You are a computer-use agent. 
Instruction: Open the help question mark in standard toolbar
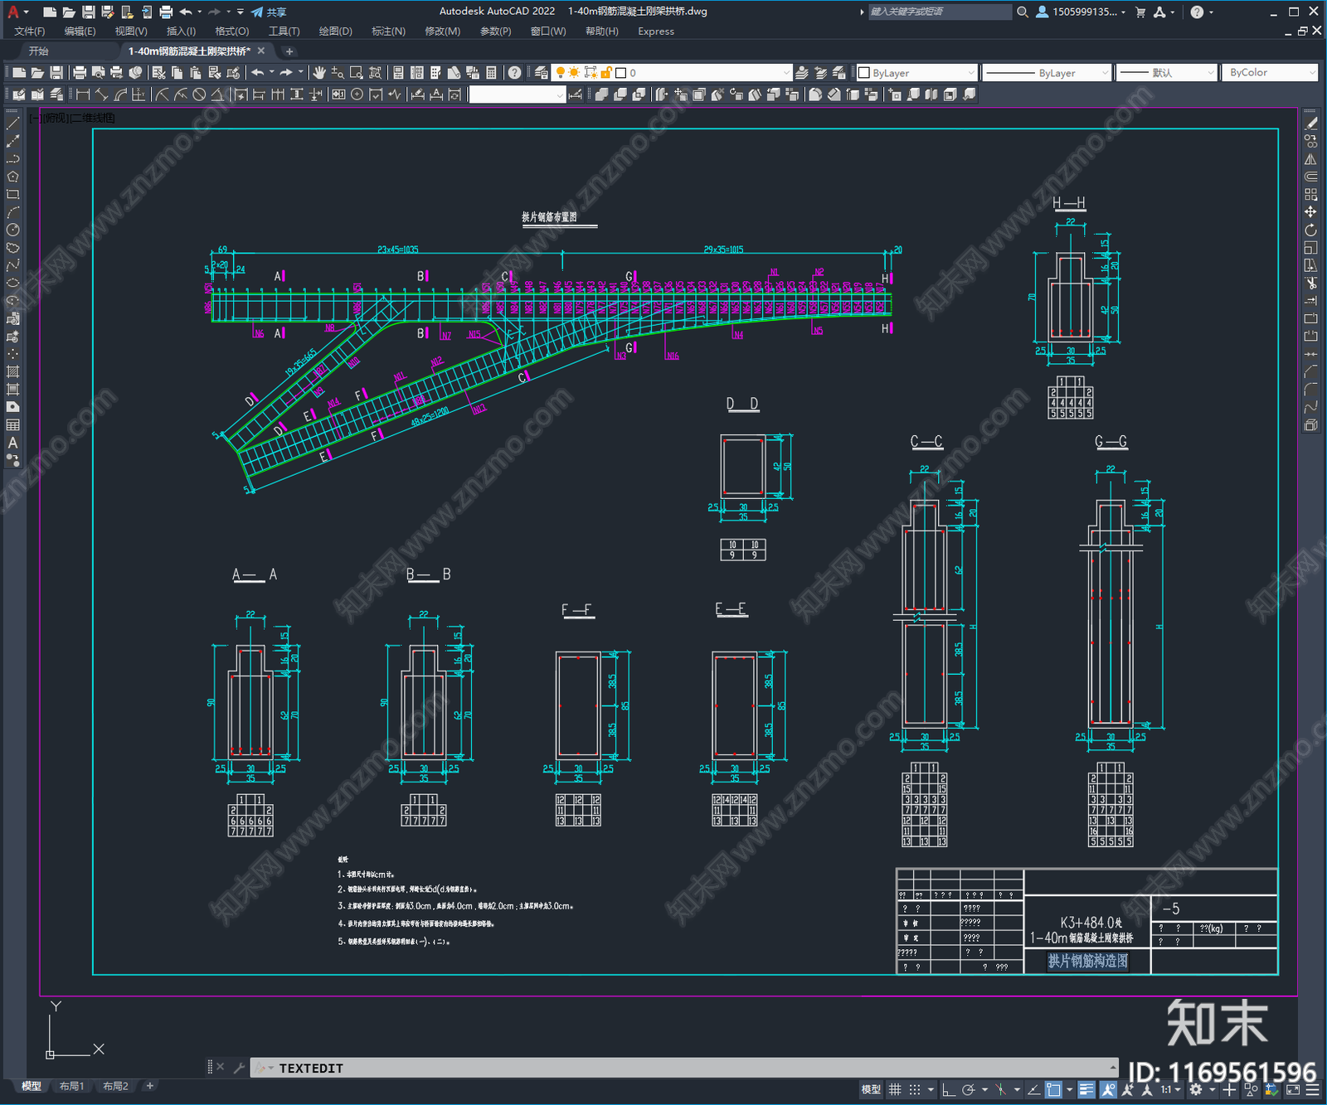[515, 73]
